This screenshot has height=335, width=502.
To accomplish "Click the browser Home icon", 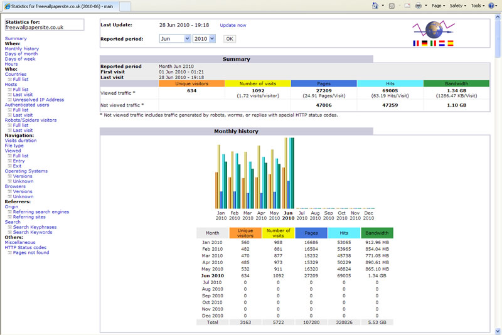I will click(375, 6).
